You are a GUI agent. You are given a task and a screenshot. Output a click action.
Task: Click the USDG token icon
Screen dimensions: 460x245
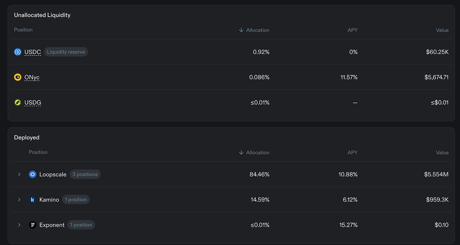18,102
